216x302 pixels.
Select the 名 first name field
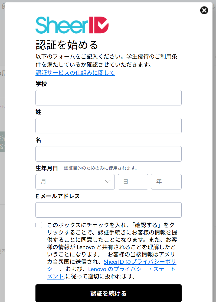(x=108, y=154)
